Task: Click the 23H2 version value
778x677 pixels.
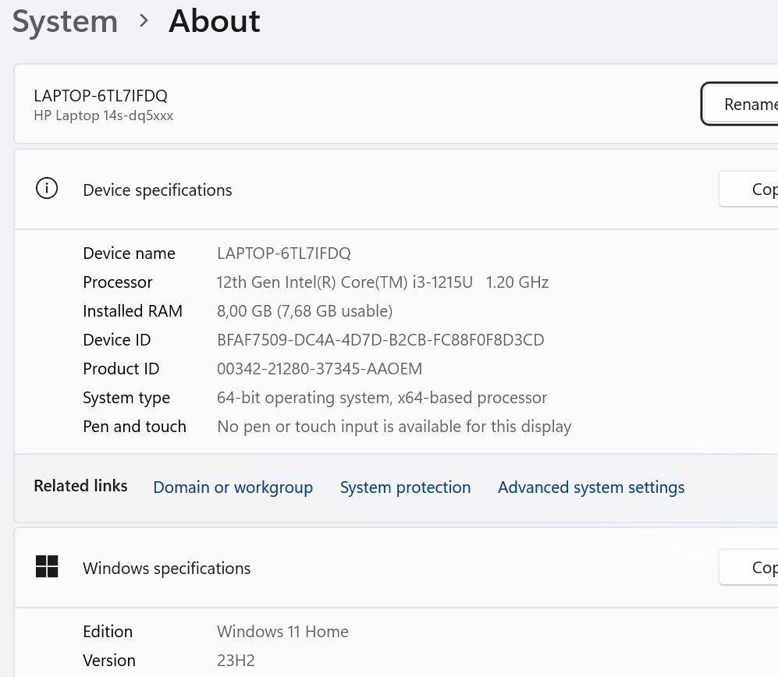Action: (x=236, y=661)
